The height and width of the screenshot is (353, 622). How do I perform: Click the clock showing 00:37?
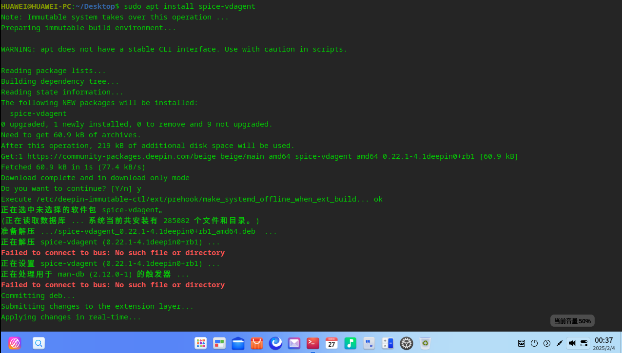(603, 343)
